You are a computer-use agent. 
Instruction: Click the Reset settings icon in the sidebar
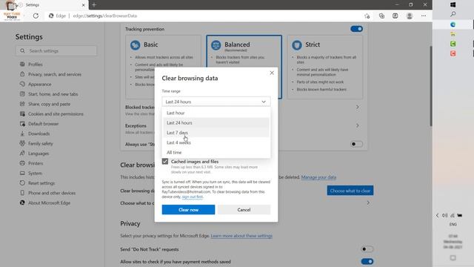click(22, 183)
